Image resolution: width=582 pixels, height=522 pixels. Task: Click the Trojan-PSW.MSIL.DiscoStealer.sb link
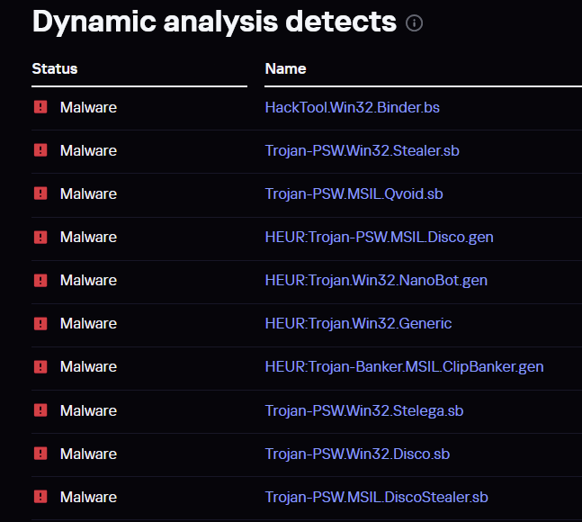376,497
